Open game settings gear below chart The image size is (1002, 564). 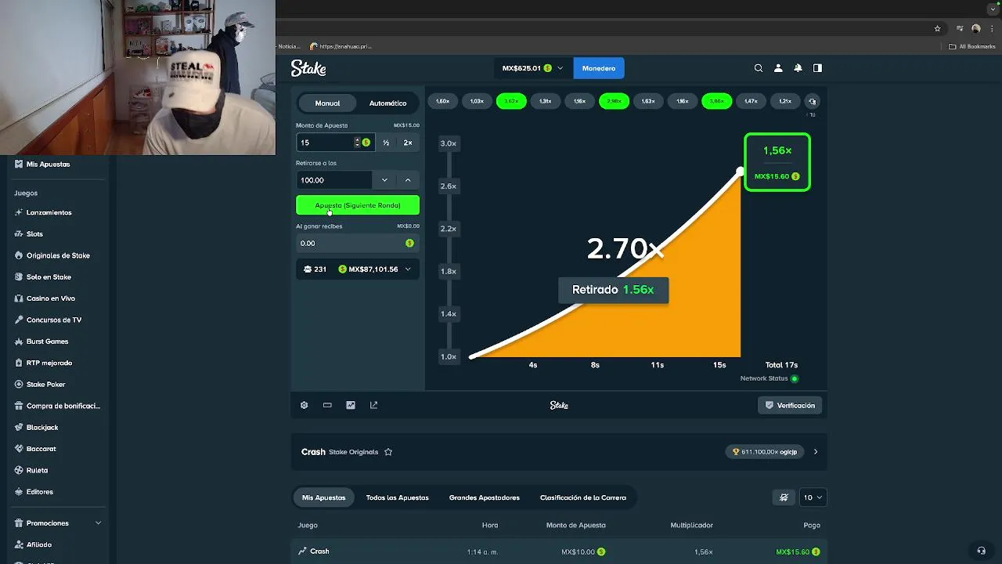(x=305, y=405)
